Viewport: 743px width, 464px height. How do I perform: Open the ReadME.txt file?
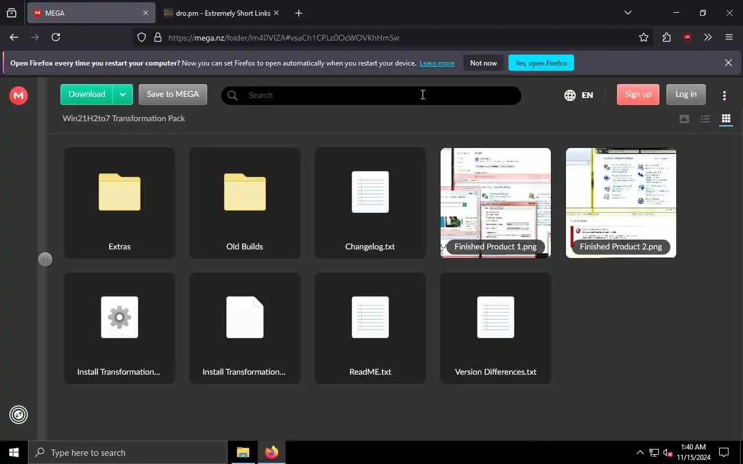[370, 328]
